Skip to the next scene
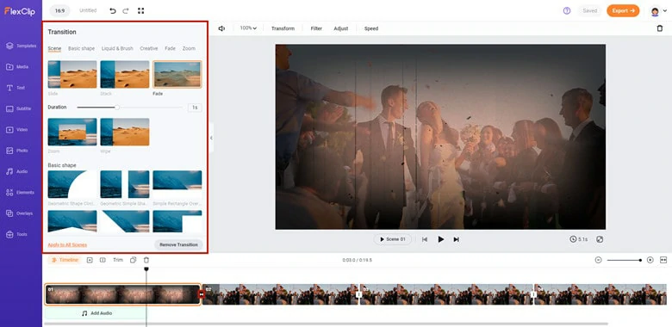The width and height of the screenshot is (672, 327). [x=456, y=239]
